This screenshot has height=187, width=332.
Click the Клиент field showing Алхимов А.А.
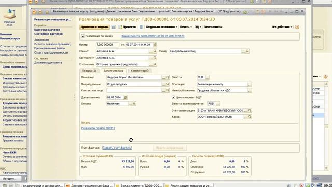(x=122, y=51)
